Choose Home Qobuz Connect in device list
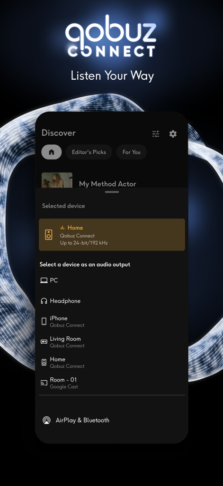 click(x=112, y=362)
